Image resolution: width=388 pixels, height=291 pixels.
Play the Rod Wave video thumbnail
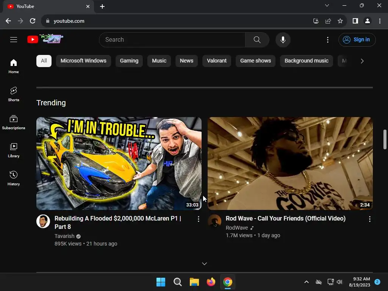click(x=290, y=163)
